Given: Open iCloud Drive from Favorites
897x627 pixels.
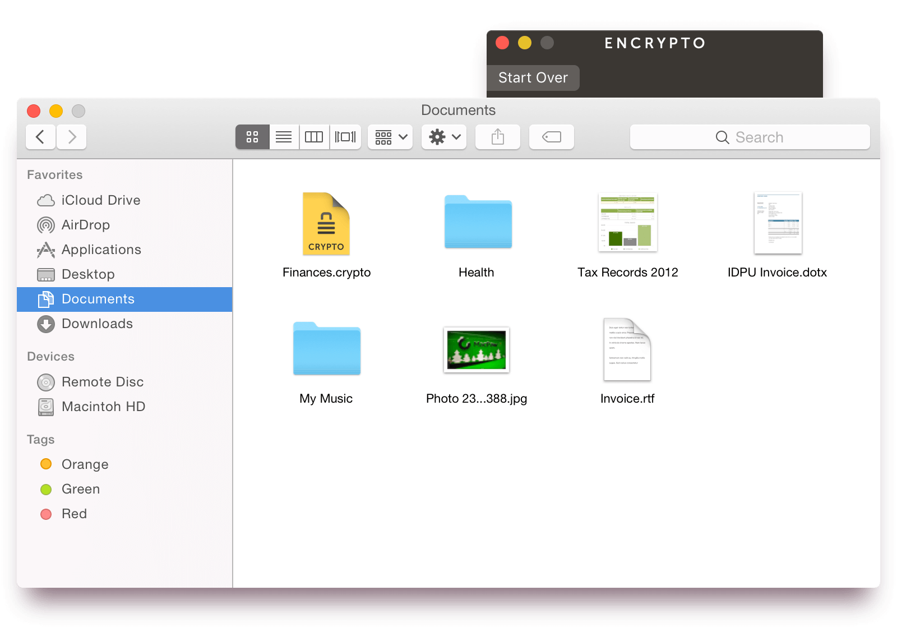Looking at the screenshot, I should 101,200.
